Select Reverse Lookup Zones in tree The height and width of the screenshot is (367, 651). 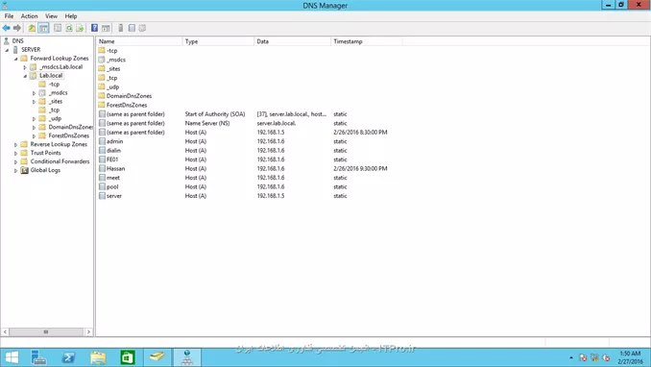59,144
